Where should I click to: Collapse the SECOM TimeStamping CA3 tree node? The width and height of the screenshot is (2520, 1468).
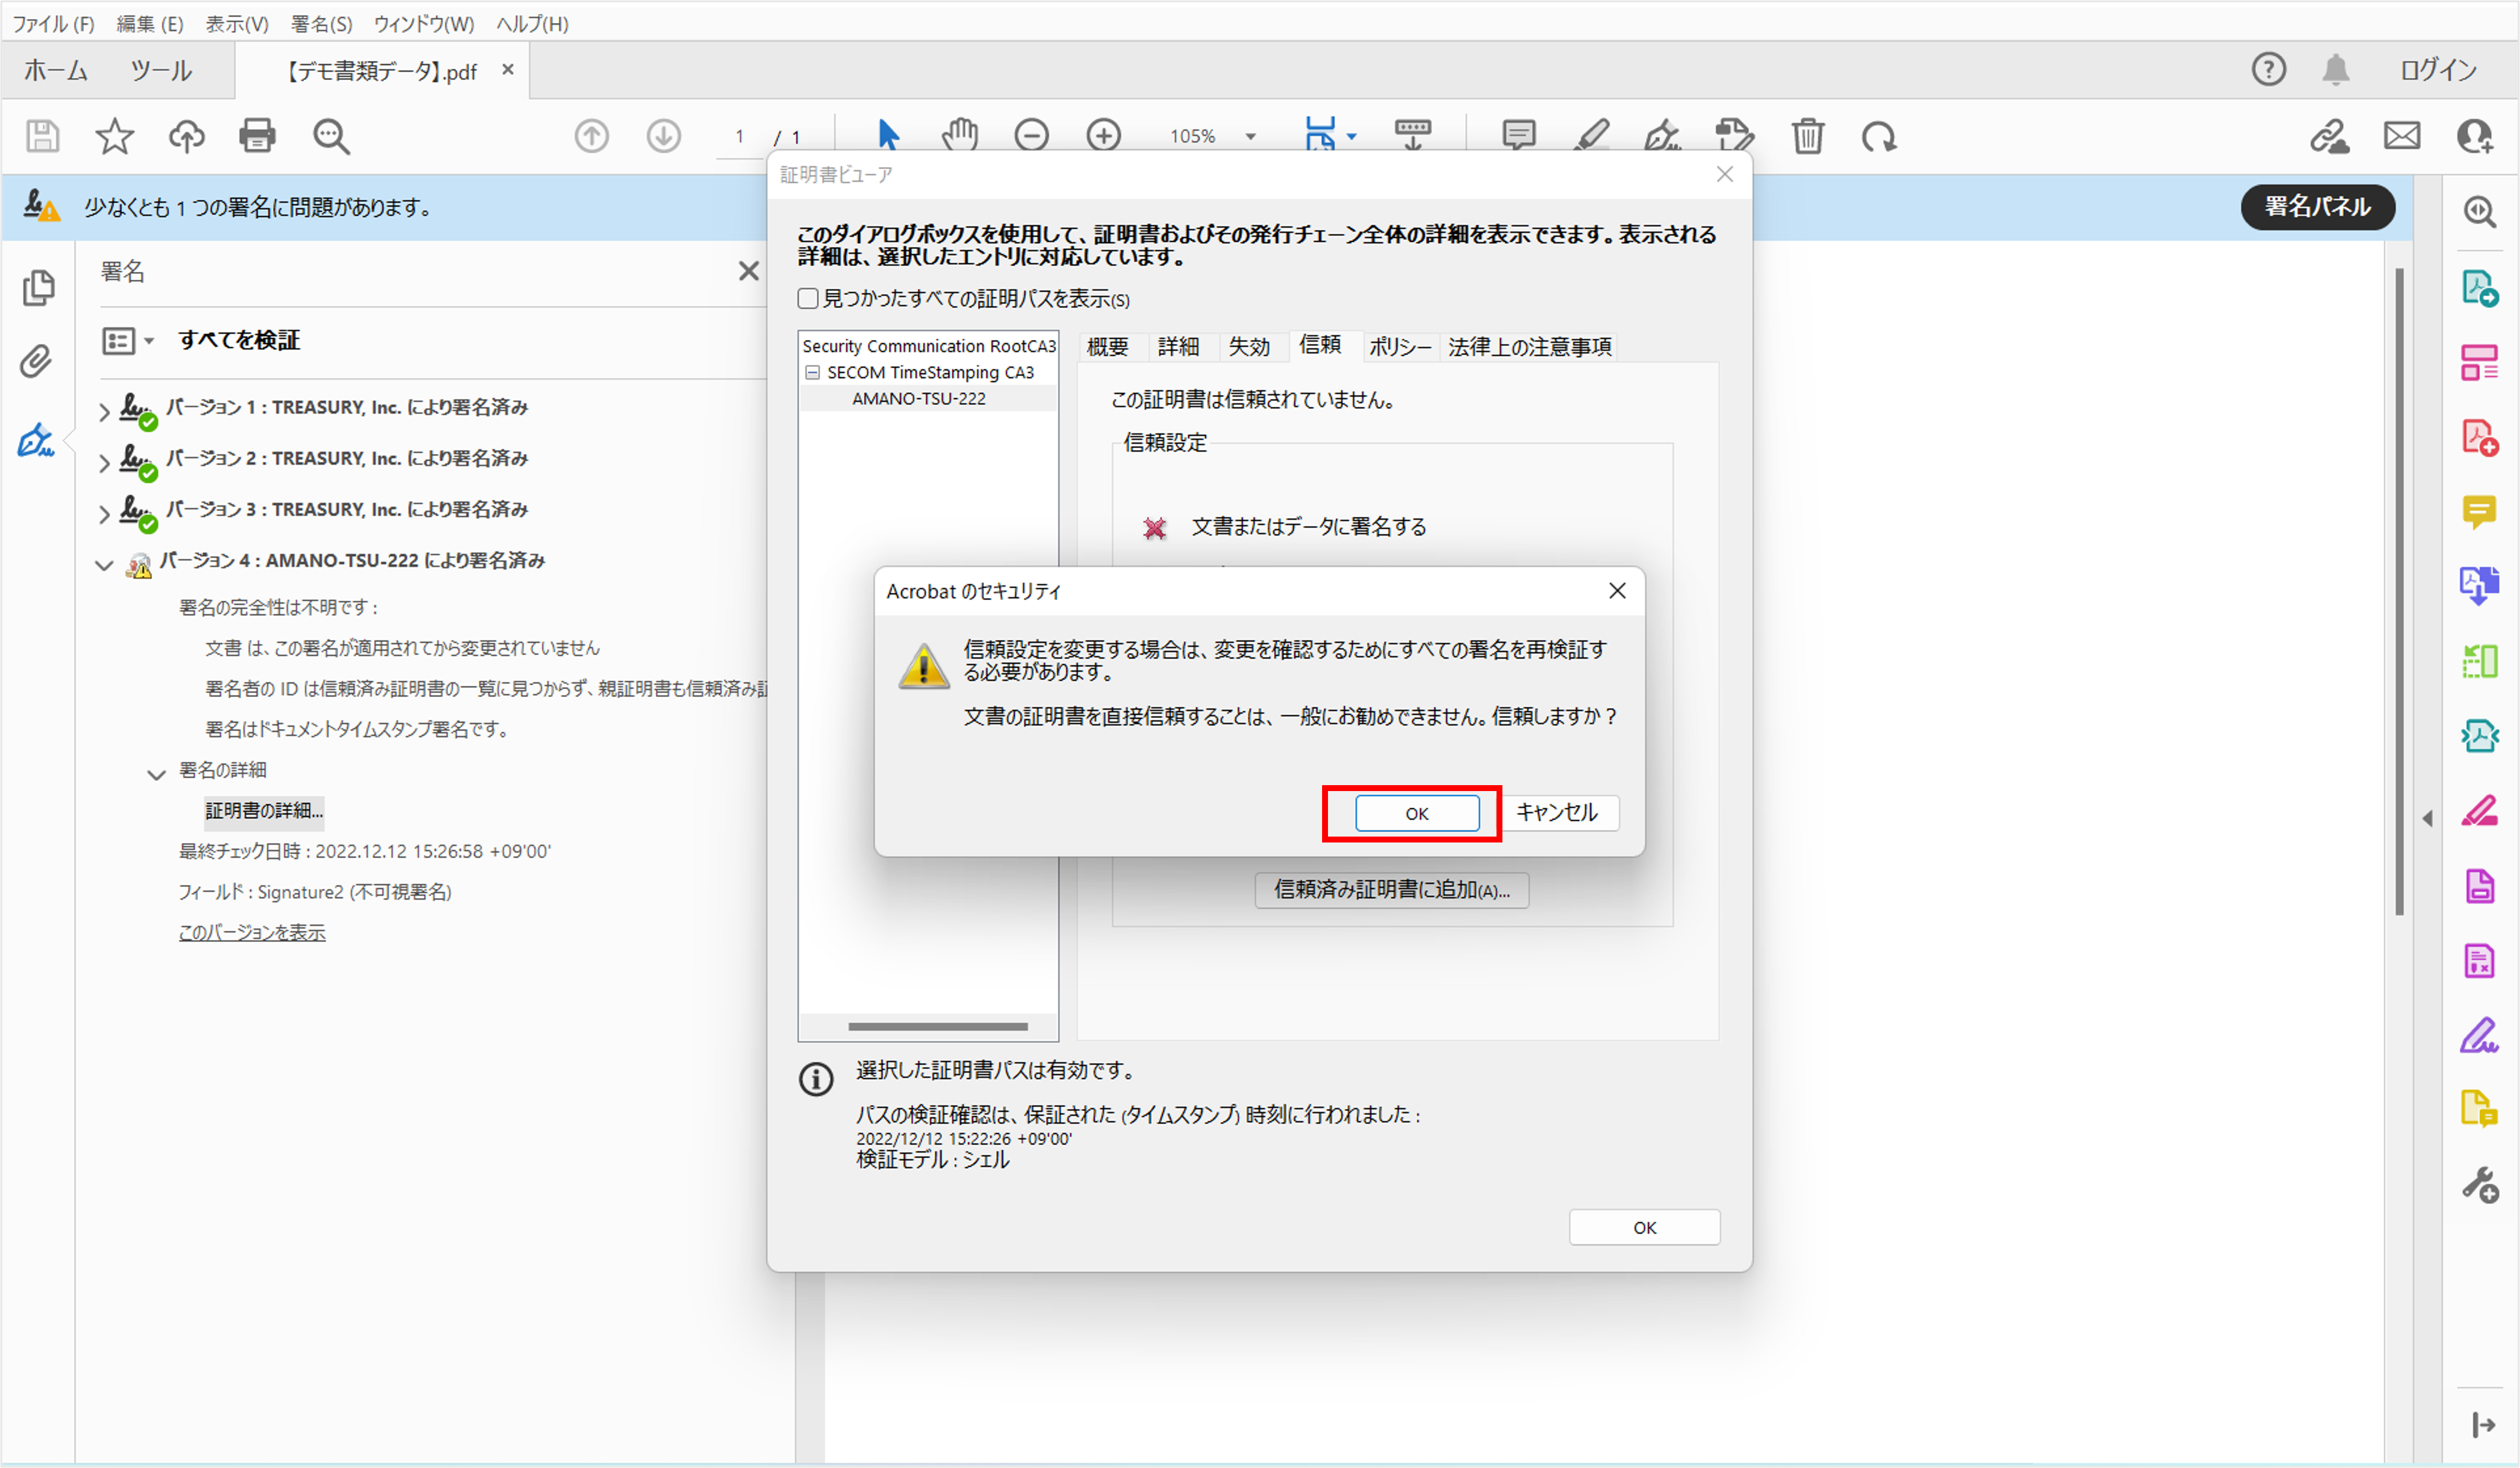click(x=813, y=373)
